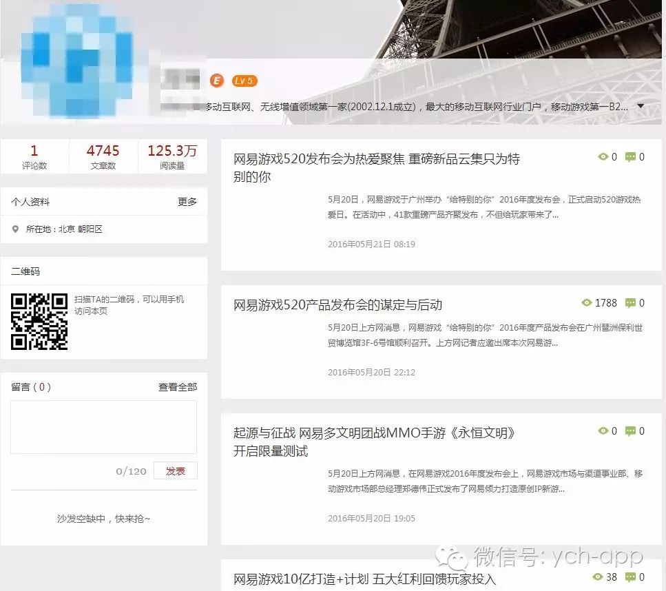Click 查看全部 in the 留言 panel

click(x=178, y=387)
